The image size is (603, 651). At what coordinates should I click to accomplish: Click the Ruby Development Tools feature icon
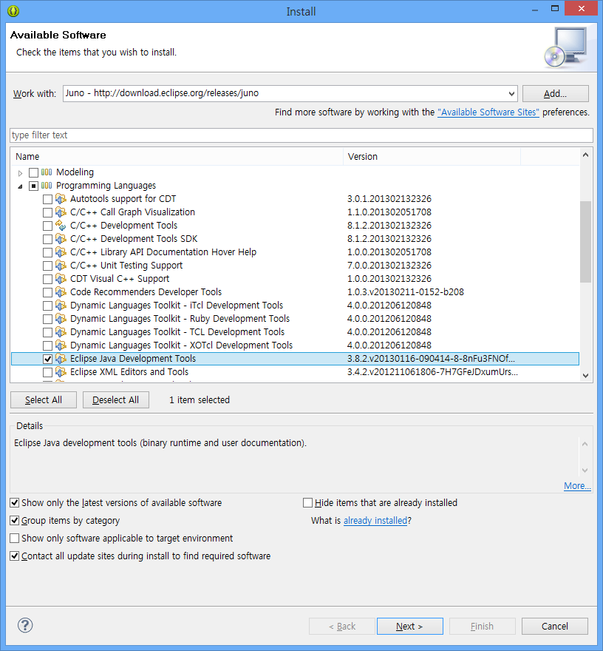click(61, 318)
